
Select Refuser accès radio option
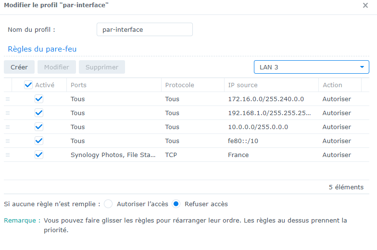pyautogui.click(x=176, y=204)
